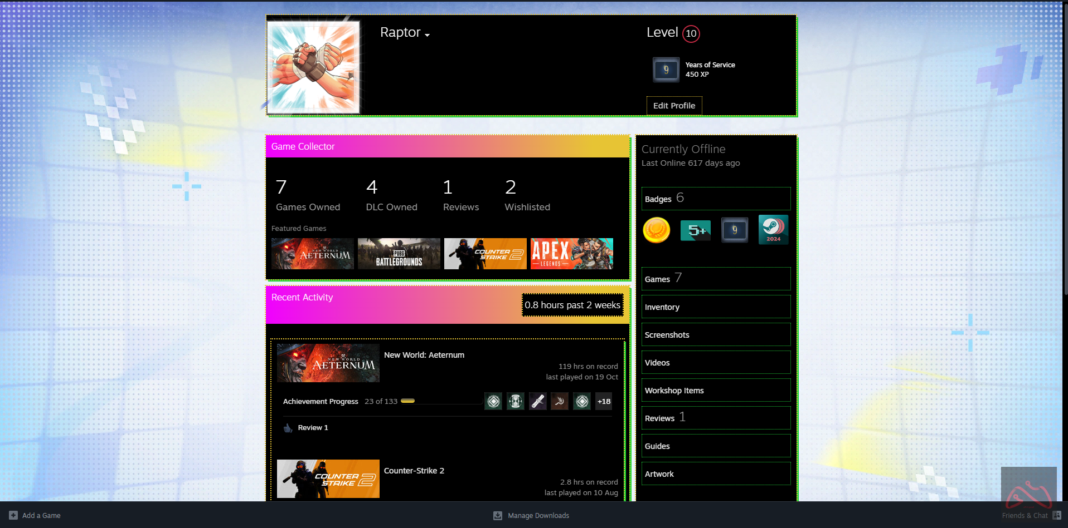Click the Level 10 circle badge
The image size is (1068, 528).
point(691,33)
